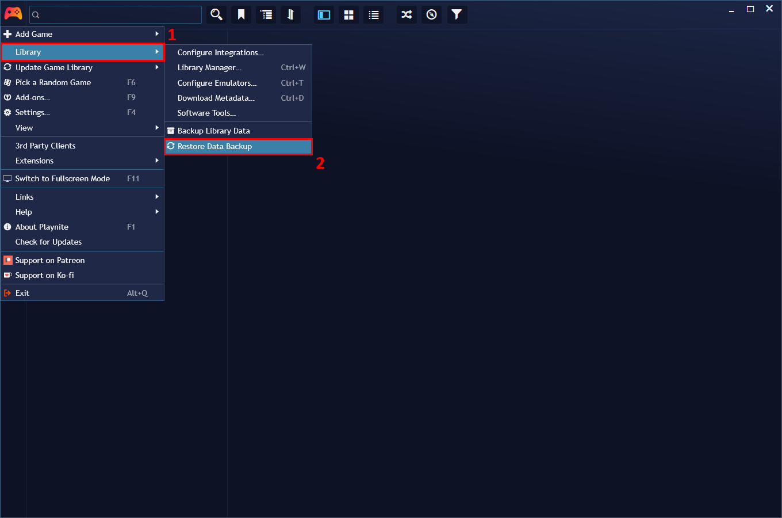
Task: Click the recently played clock icon
Action: click(431, 14)
